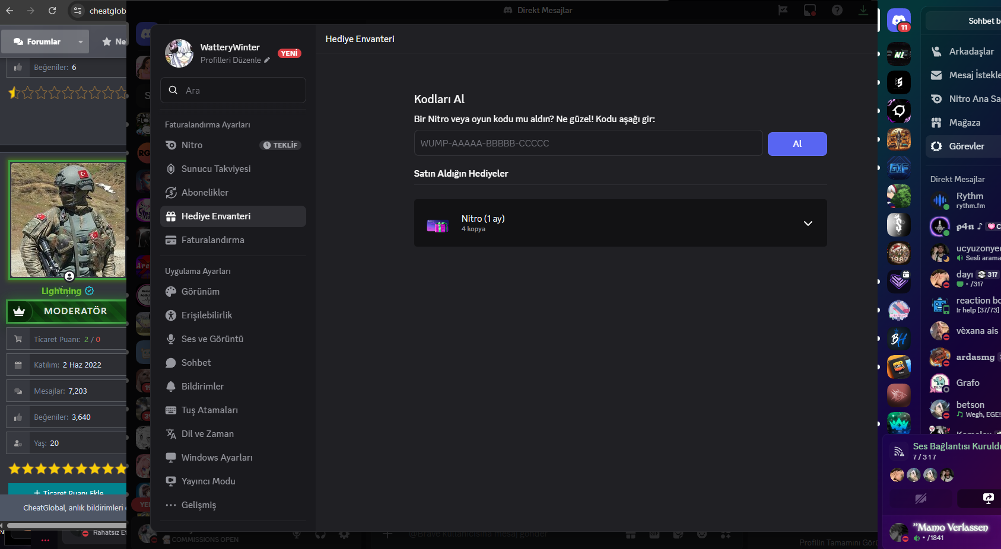Click the forum horizontal scrollbar
This screenshot has width=1001, height=549.
point(66,526)
